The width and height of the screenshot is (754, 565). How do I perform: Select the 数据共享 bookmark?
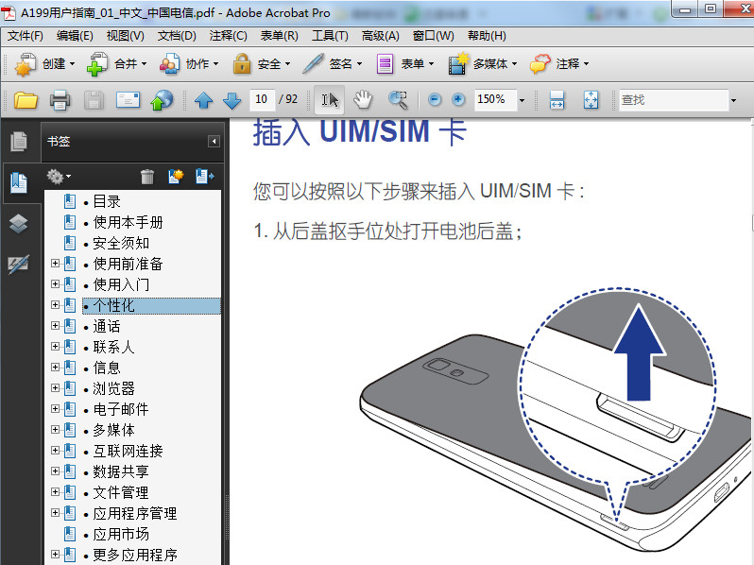point(121,471)
